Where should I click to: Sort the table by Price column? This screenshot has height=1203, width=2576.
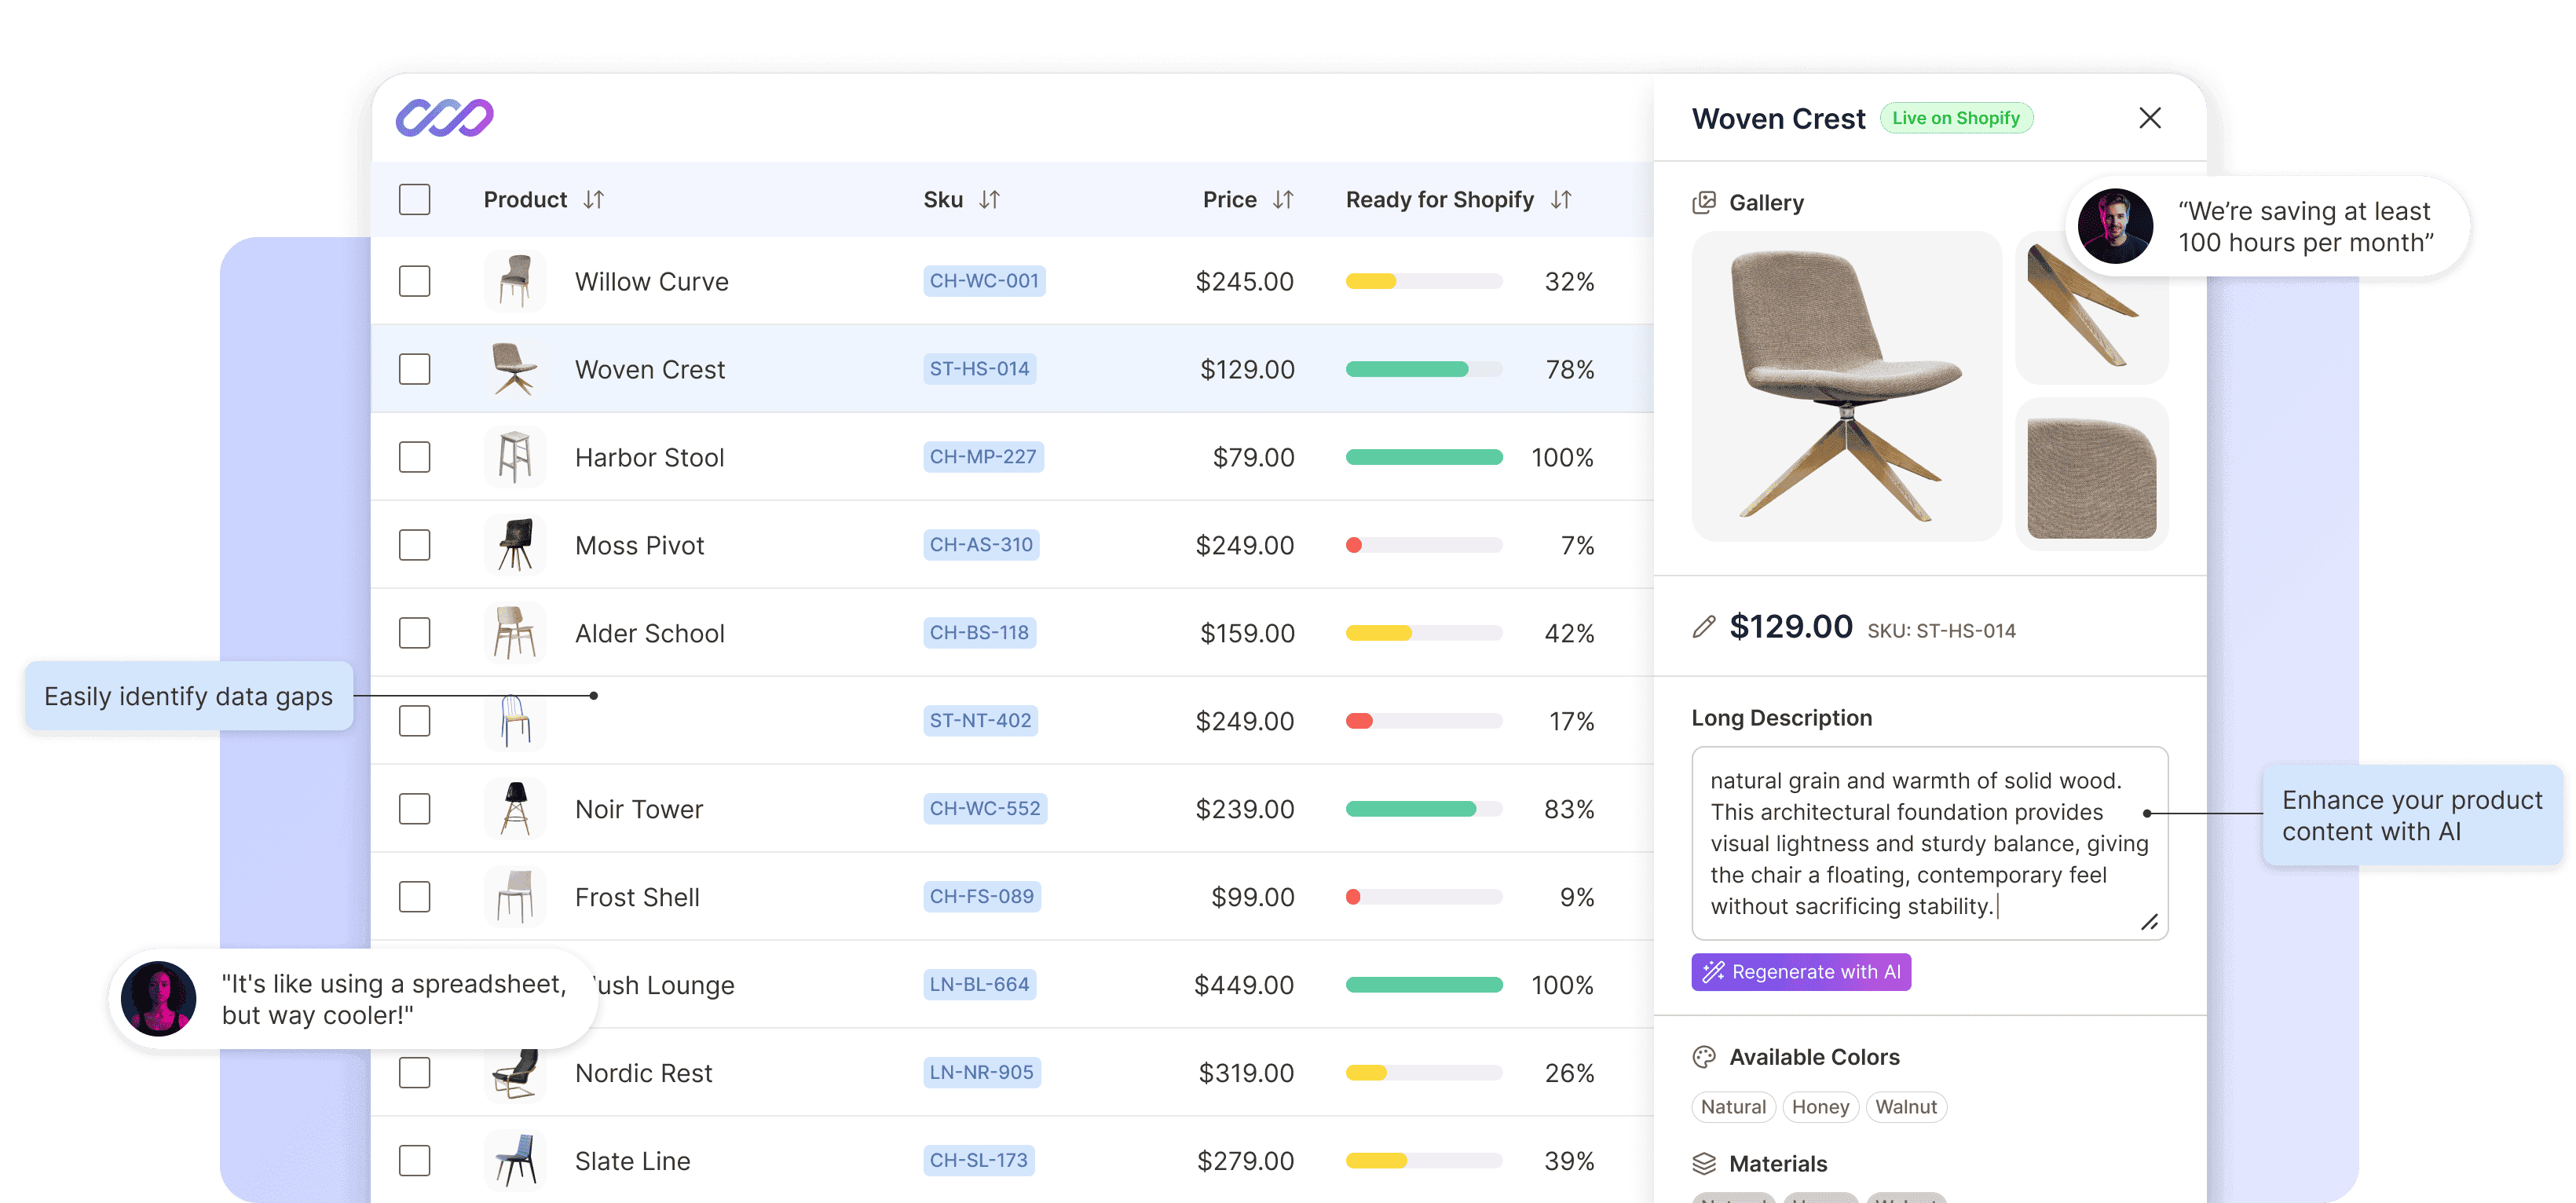[x=1283, y=200]
